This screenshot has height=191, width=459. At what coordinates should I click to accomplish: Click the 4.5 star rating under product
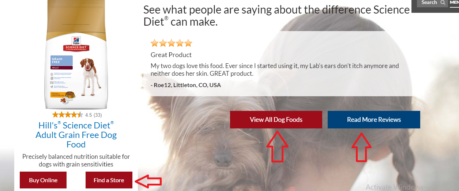(68, 115)
